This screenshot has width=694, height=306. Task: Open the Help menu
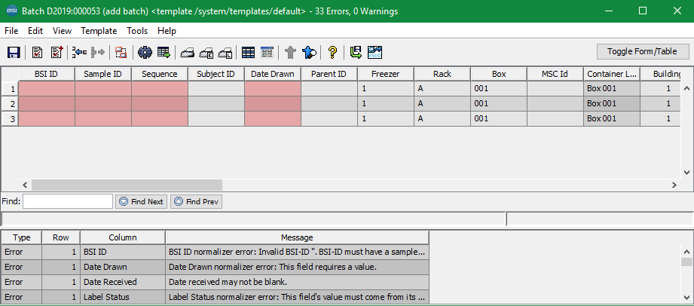(167, 31)
